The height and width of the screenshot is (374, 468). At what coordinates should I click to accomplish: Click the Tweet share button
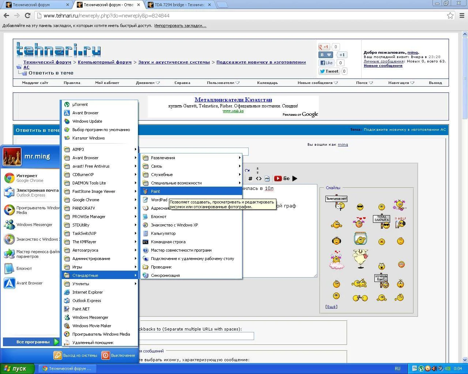(x=329, y=71)
